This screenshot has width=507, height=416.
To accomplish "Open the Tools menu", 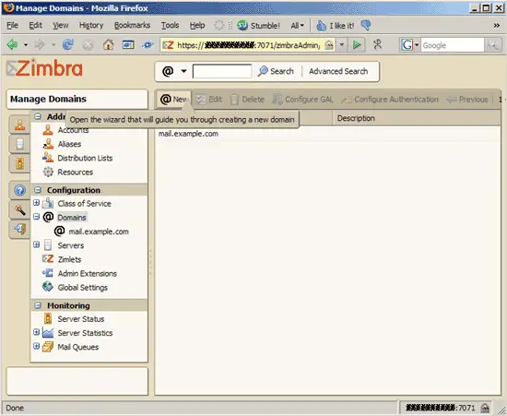I will (x=171, y=25).
